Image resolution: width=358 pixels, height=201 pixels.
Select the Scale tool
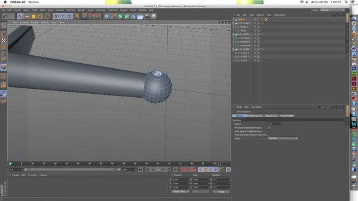pos(34,16)
